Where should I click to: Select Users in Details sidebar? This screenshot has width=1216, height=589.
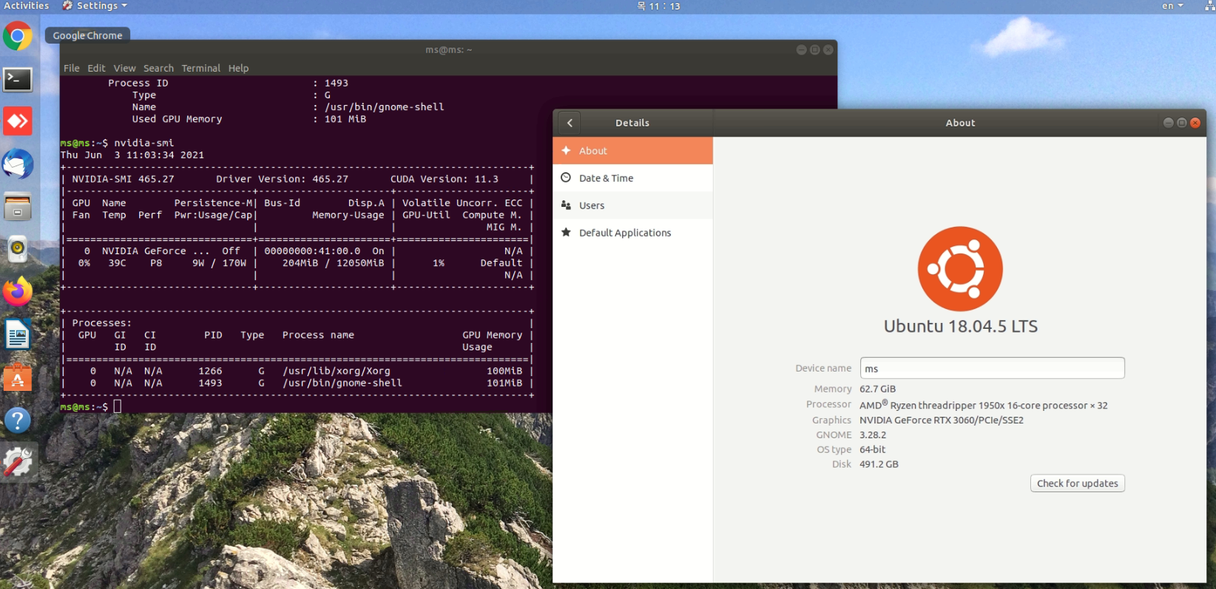[633, 205]
